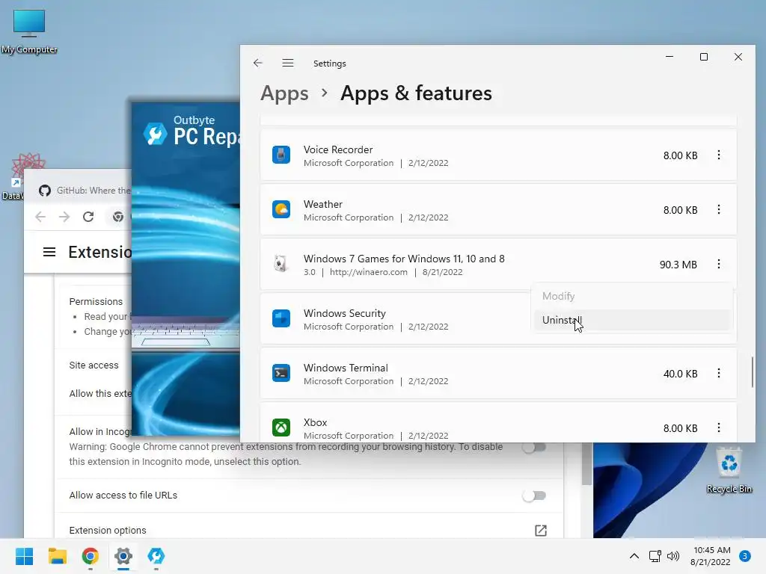Open more options for Voice Recorder

pyautogui.click(x=719, y=155)
